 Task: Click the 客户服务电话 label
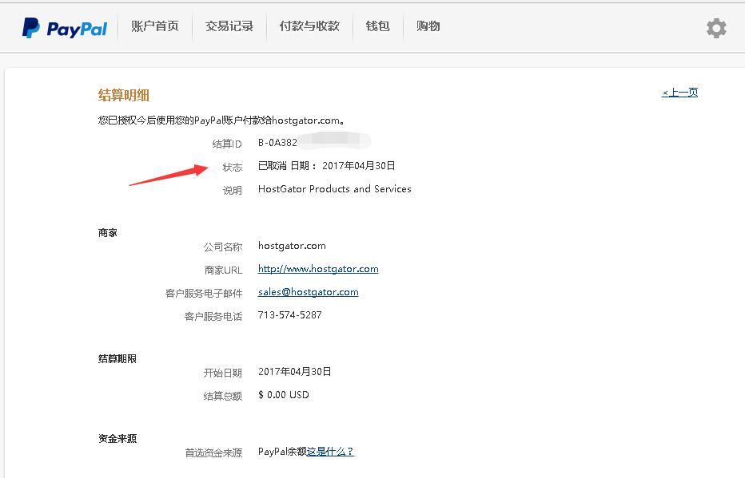click(x=213, y=316)
